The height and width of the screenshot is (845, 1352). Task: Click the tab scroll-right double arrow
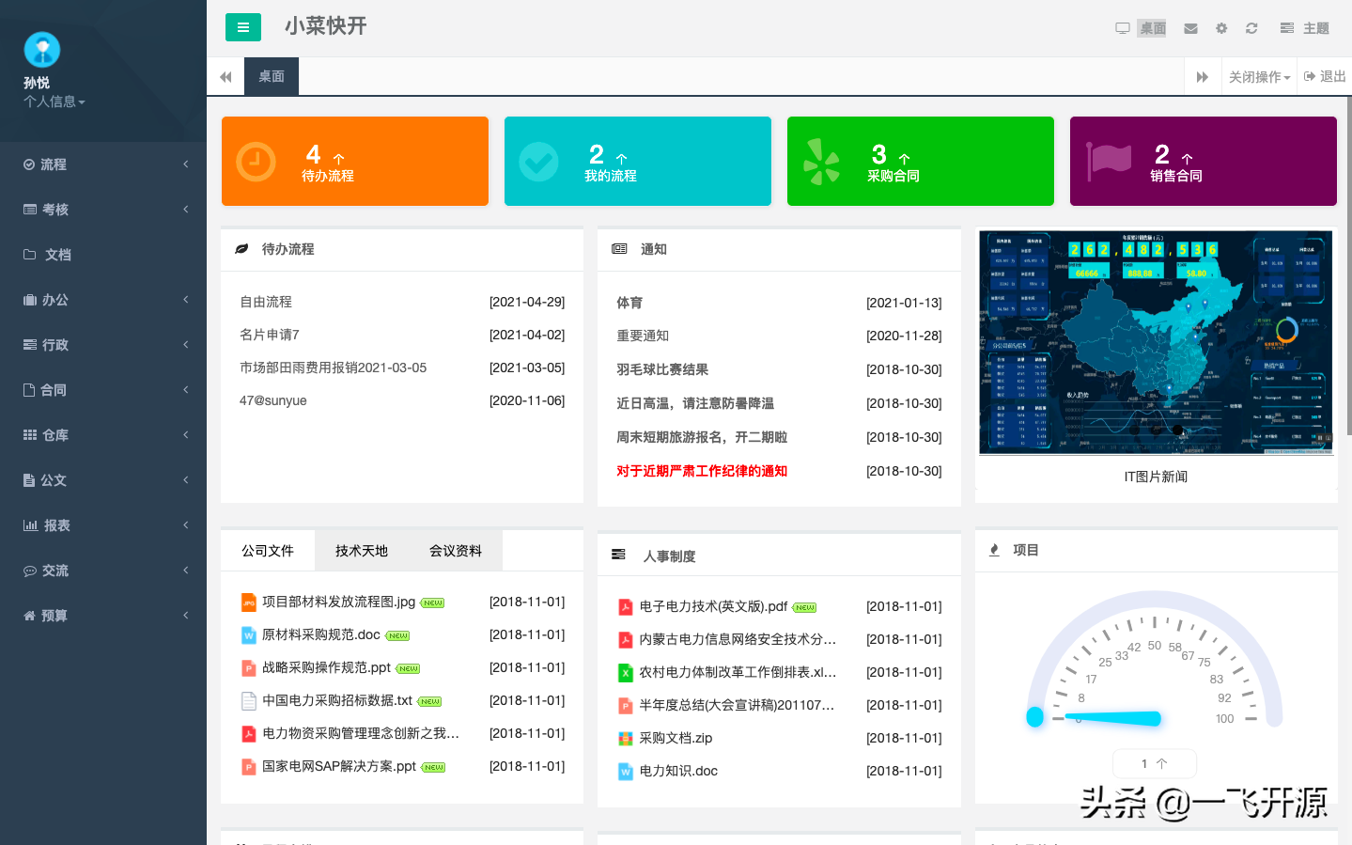1203,77
